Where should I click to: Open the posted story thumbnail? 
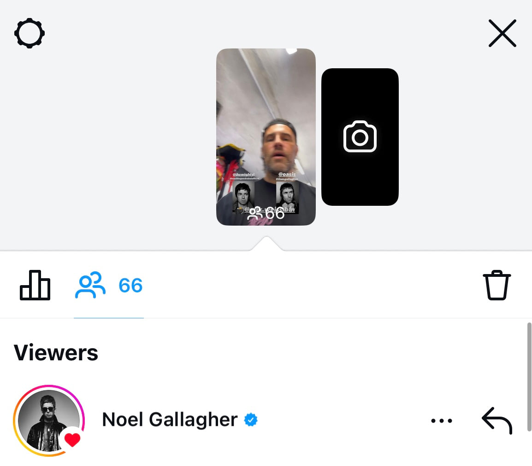(x=266, y=115)
